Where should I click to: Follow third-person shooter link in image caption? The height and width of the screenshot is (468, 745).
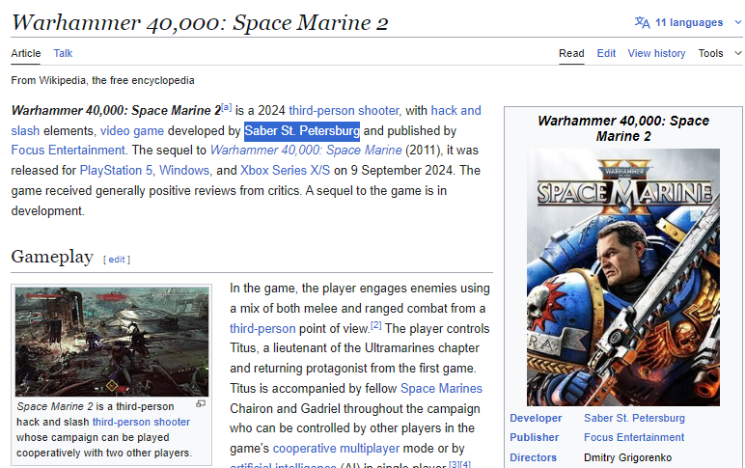[x=141, y=422]
